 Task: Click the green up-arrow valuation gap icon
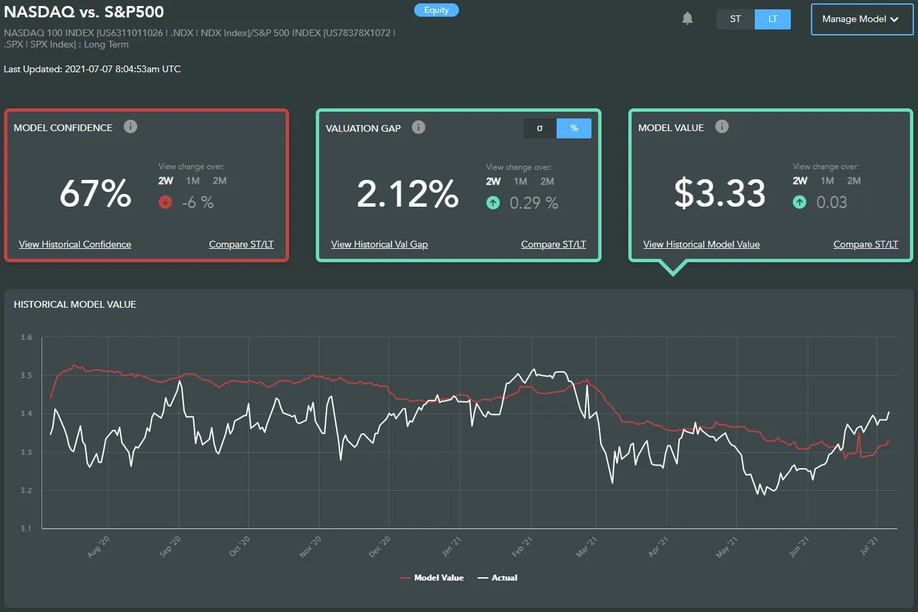[493, 203]
